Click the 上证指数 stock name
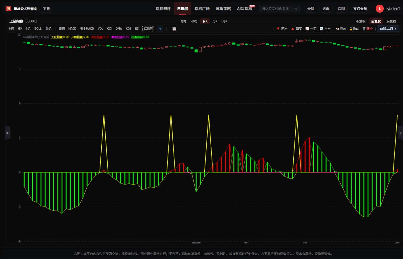 [x=16, y=21]
